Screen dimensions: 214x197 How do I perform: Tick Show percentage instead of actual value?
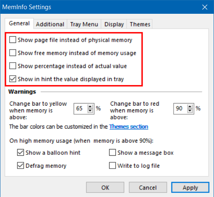click(x=13, y=66)
